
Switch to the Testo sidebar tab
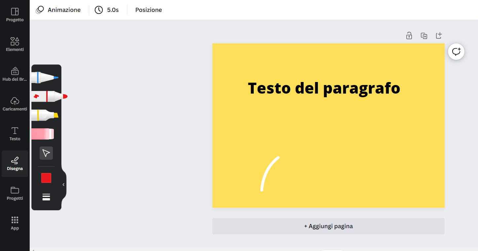15,134
